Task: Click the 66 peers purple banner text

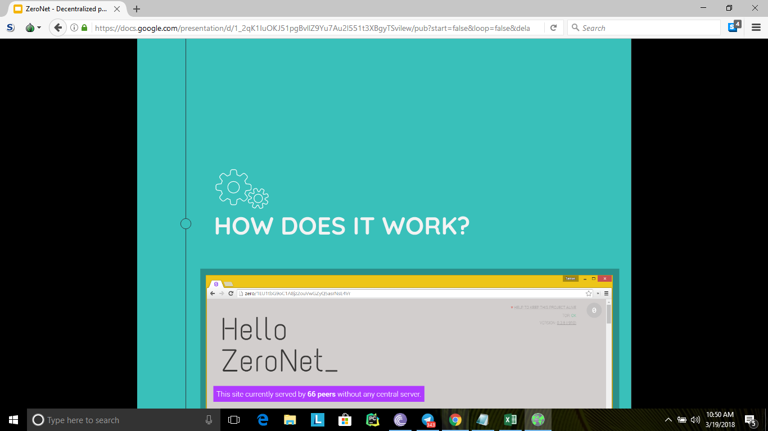Action: pyautogui.click(x=319, y=394)
